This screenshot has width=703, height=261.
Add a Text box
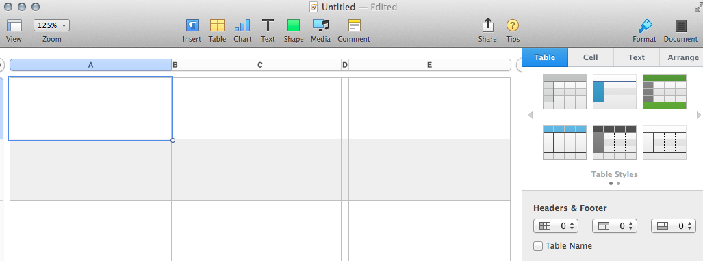pyautogui.click(x=268, y=25)
